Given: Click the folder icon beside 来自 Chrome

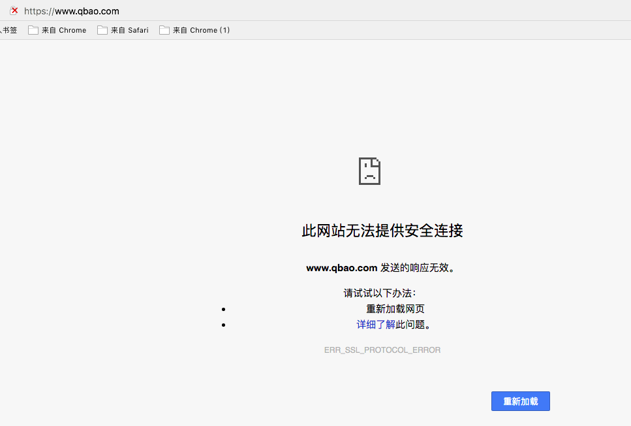Looking at the screenshot, I should [33, 29].
